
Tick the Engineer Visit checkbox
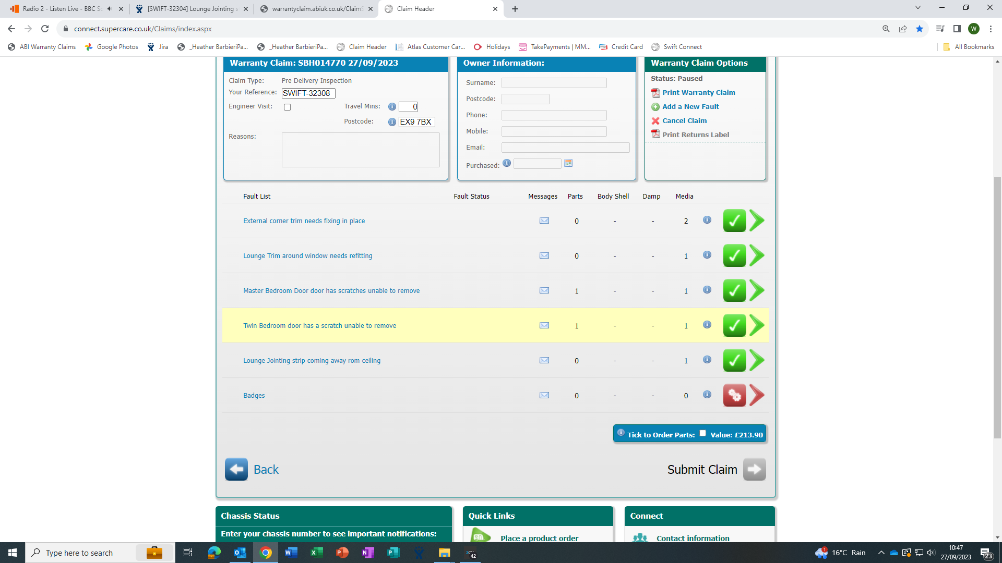pyautogui.click(x=287, y=107)
